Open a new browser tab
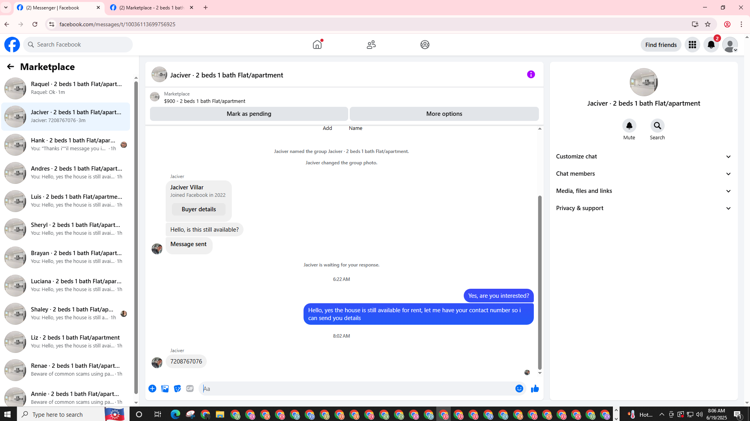The height and width of the screenshot is (421, 750). coord(206,7)
